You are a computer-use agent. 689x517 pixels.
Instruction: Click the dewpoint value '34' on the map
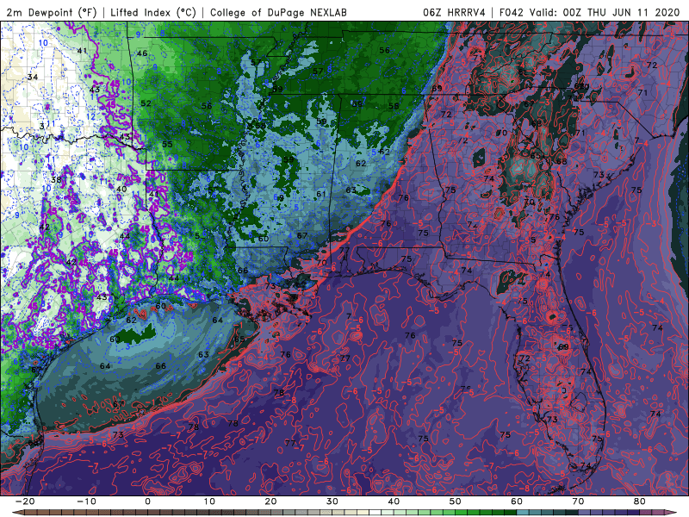point(33,77)
